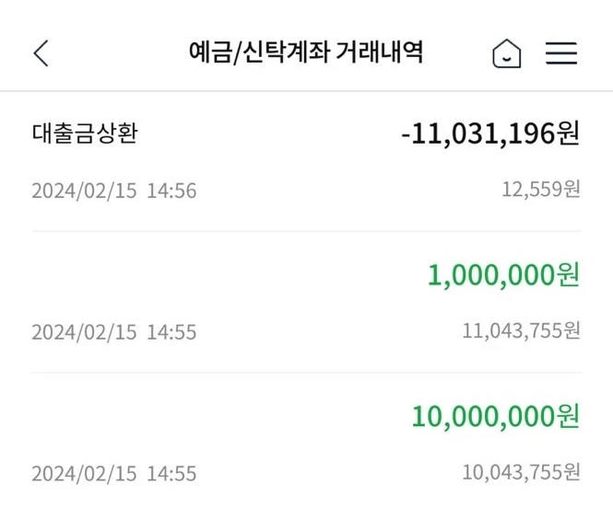
Task: Tap the 14:56 time of loan repayment
Action: coord(171,190)
